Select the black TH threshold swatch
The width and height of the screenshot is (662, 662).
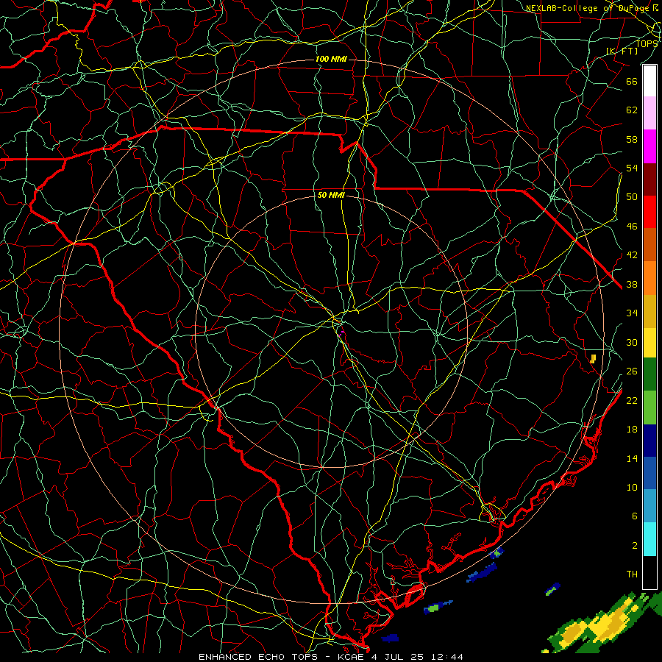(x=649, y=572)
